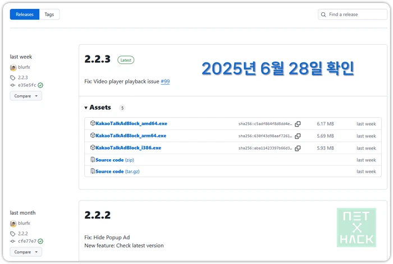Click package icon for i386.exe asset
This screenshot has width=393, height=264.
coord(93,147)
